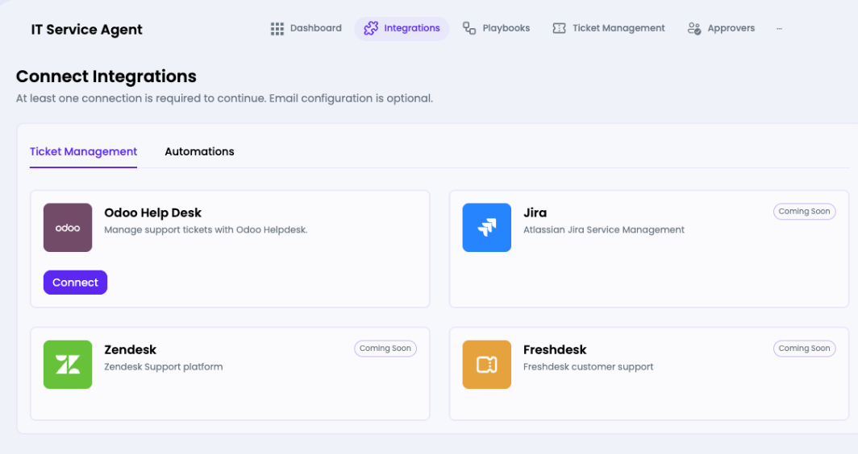Click the 'At least one connection is required' note
Screen dimensions: 858x454
[224, 98]
